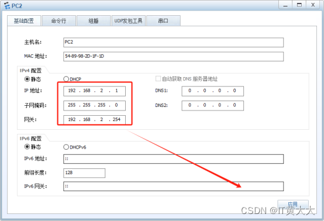Switch to the UDP发包工具 tab
This screenshot has width=324, height=221.
pyautogui.click(x=128, y=20)
